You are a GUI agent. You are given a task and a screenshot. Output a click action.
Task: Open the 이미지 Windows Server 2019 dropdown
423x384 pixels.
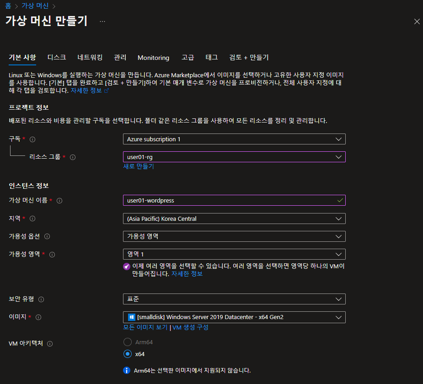[x=234, y=317]
